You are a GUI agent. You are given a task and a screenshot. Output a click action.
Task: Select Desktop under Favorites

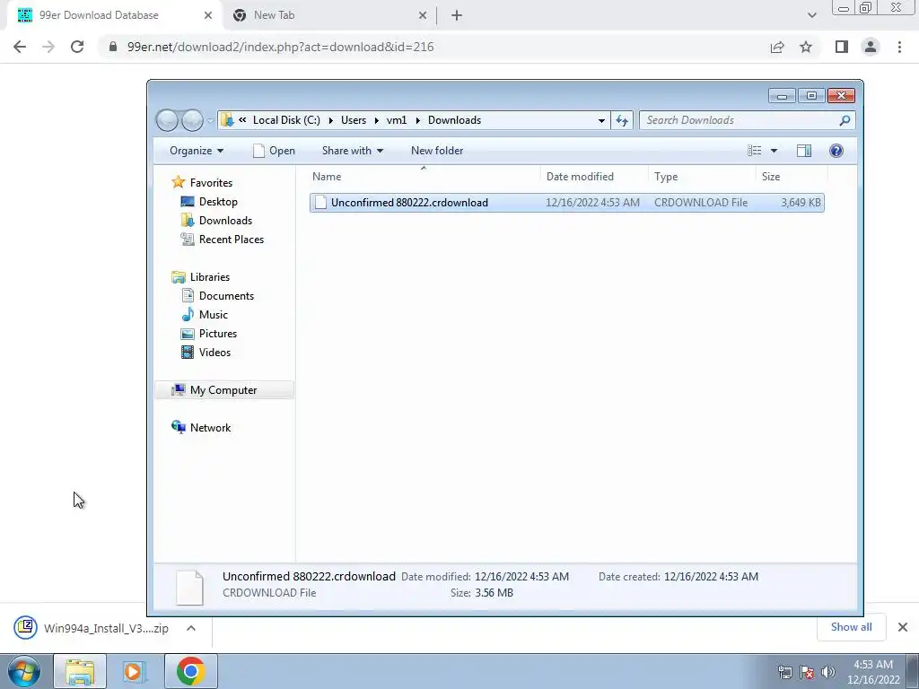(218, 202)
